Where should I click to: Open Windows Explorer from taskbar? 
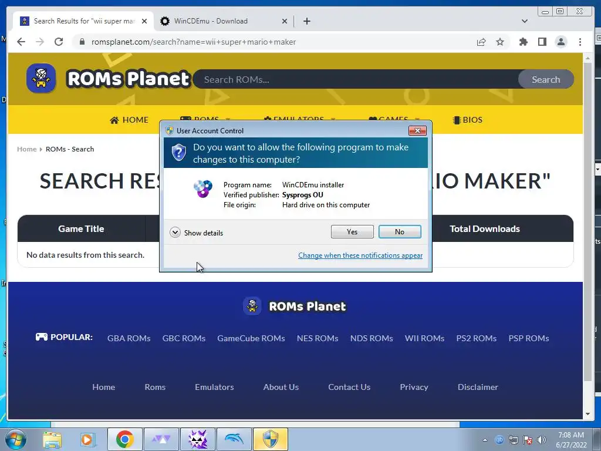(x=52, y=439)
